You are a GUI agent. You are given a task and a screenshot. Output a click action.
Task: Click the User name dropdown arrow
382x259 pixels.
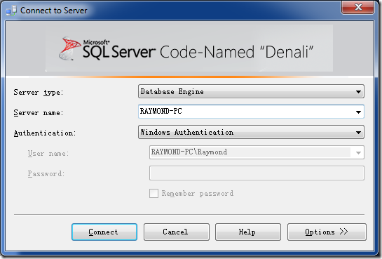tap(358, 153)
